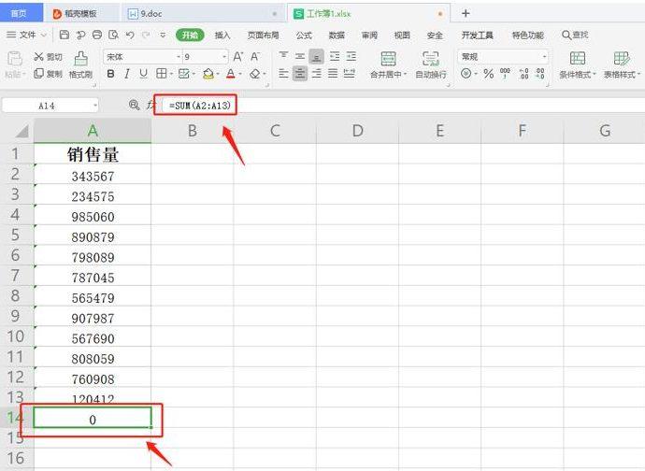Image resolution: width=645 pixels, height=471 pixels.
Task: Click the 销售量 header cell
Action: 93,154
